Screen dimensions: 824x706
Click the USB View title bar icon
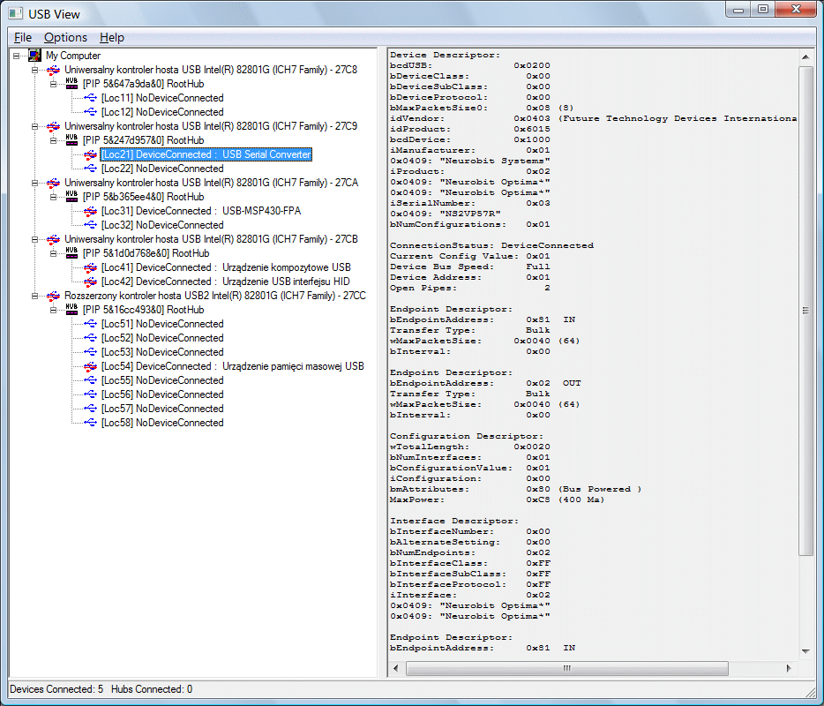click(16, 13)
